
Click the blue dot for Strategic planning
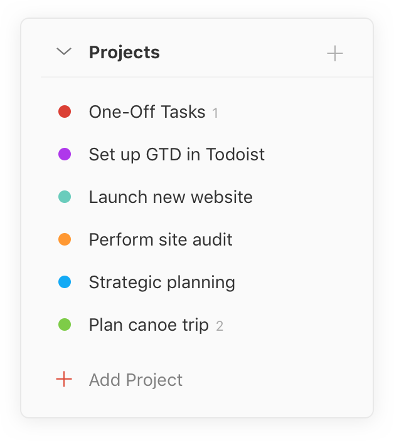click(x=64, y=282)
